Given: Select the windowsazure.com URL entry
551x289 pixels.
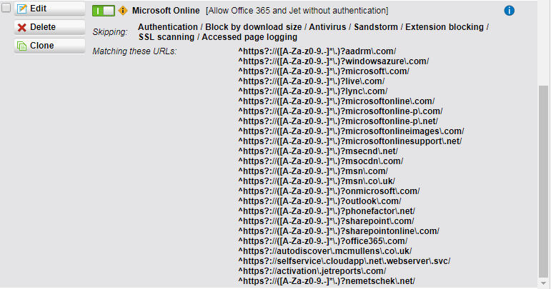Looking at the screenshot, I should click(x=334, y=61).
